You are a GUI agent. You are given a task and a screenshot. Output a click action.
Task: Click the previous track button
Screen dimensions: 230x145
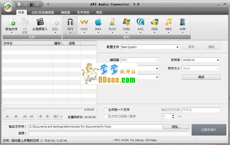[25, 117]
